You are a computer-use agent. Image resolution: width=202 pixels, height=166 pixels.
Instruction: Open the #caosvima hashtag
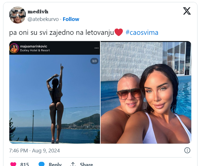coord(142,32)
